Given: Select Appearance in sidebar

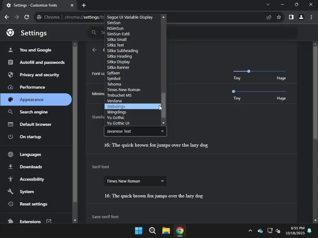Looking at the screenshot, I should pos(36,99).
